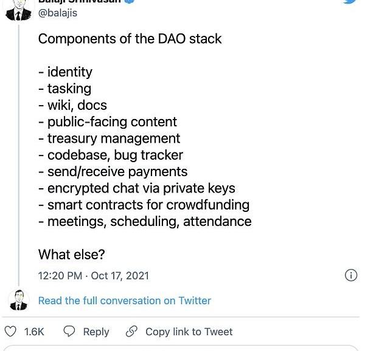Click the Components of the DAO stack line

[130, 38]
